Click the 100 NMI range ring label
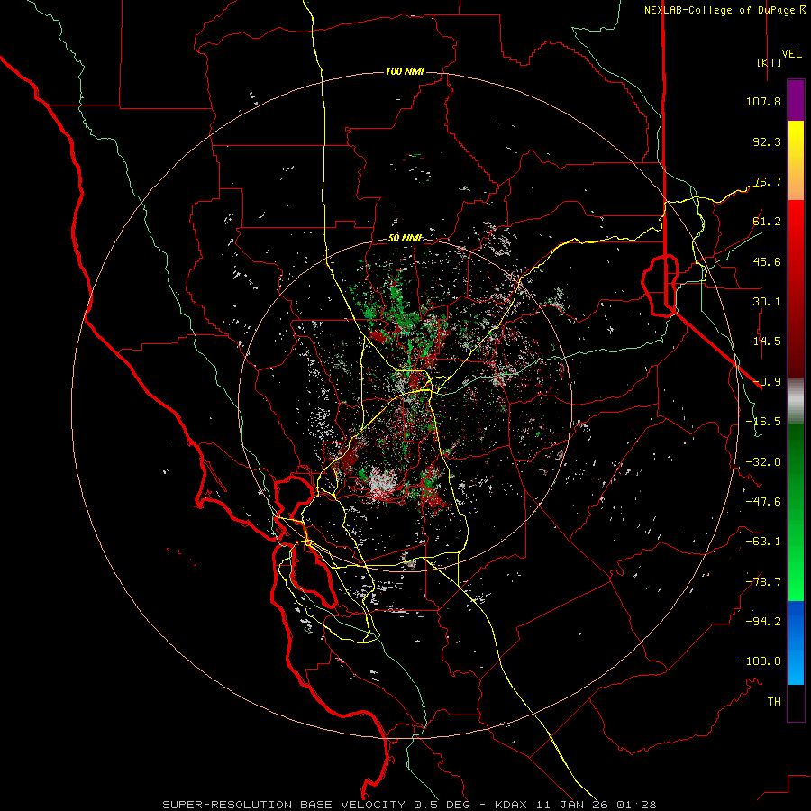This screenshot has height=811, width=811. (x=405, y=71)
